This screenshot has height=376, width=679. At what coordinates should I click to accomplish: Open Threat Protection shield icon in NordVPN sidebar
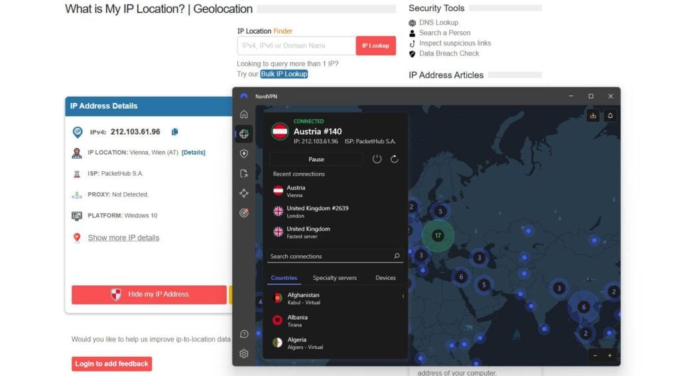click(244, 154)
